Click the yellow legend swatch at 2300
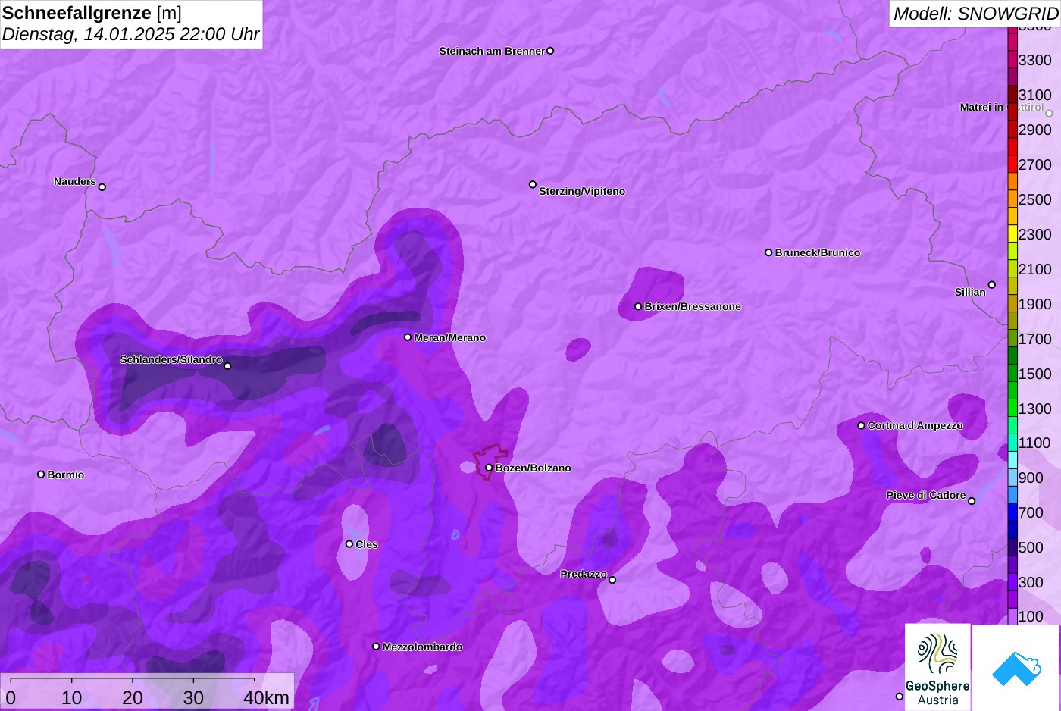Viewport: 1061px width, 711px height. coord(1012,234)
